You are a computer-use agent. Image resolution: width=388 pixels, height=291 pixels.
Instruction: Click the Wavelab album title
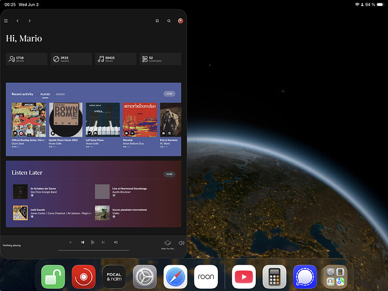click(x=128, y=140)
